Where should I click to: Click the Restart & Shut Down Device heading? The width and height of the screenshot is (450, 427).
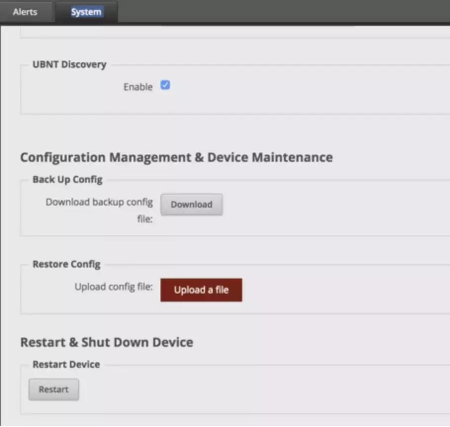(x=106, y=342)
